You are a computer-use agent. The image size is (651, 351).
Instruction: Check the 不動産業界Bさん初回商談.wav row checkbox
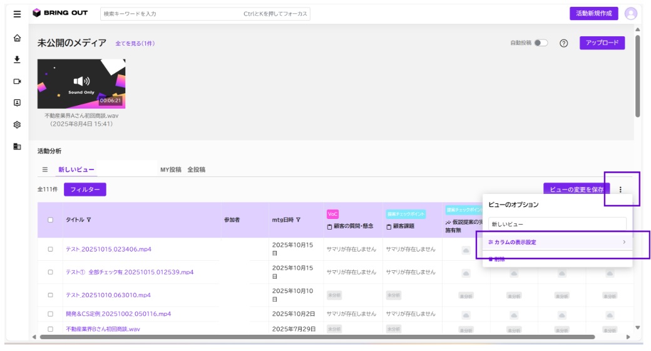50,329
